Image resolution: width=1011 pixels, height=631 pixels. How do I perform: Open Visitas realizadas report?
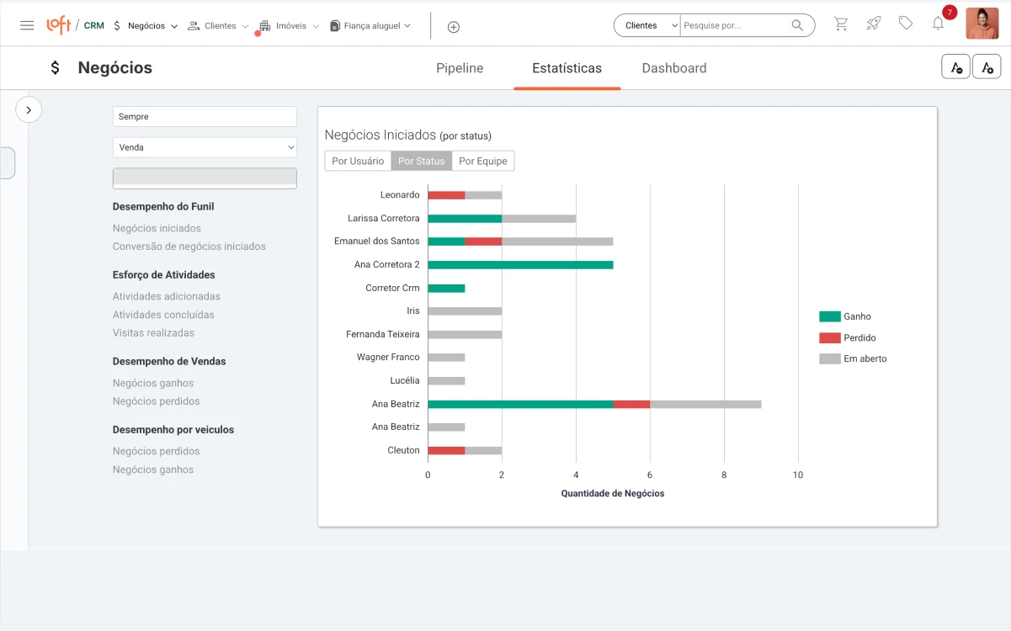[153, 332]
